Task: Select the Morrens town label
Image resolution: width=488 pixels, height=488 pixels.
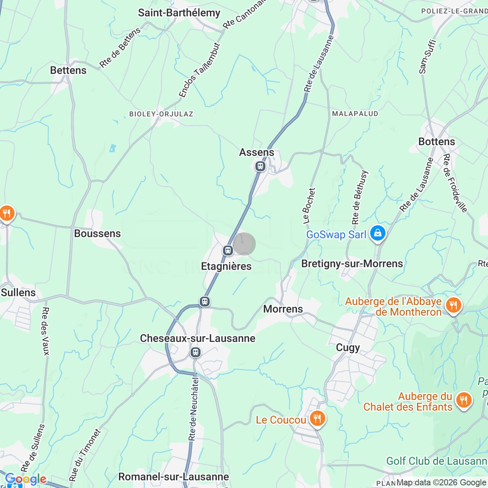Action: [283, 309]
